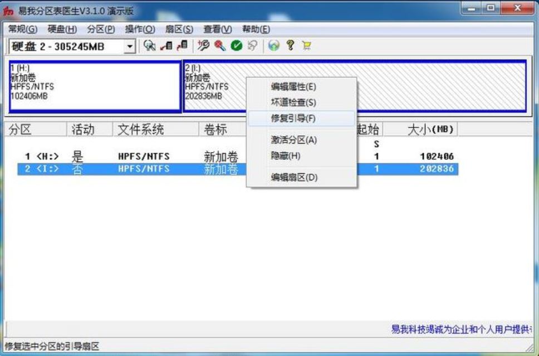Click the size value 102406
This screenshot has height=356, width=539.
(437, 157)
